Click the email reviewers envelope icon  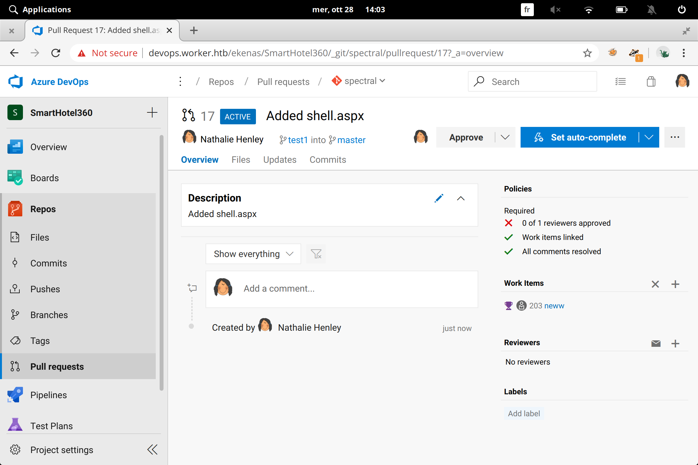pyautogui.click(x=656, y=343)
